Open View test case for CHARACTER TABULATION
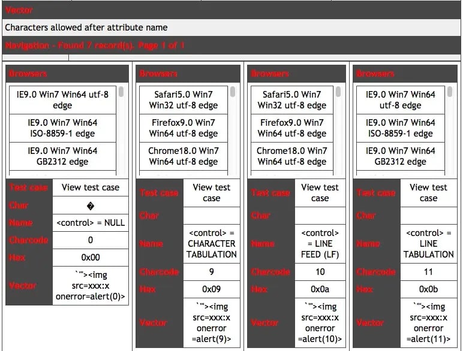The image size is (463, 351). (x=211, y=193)
